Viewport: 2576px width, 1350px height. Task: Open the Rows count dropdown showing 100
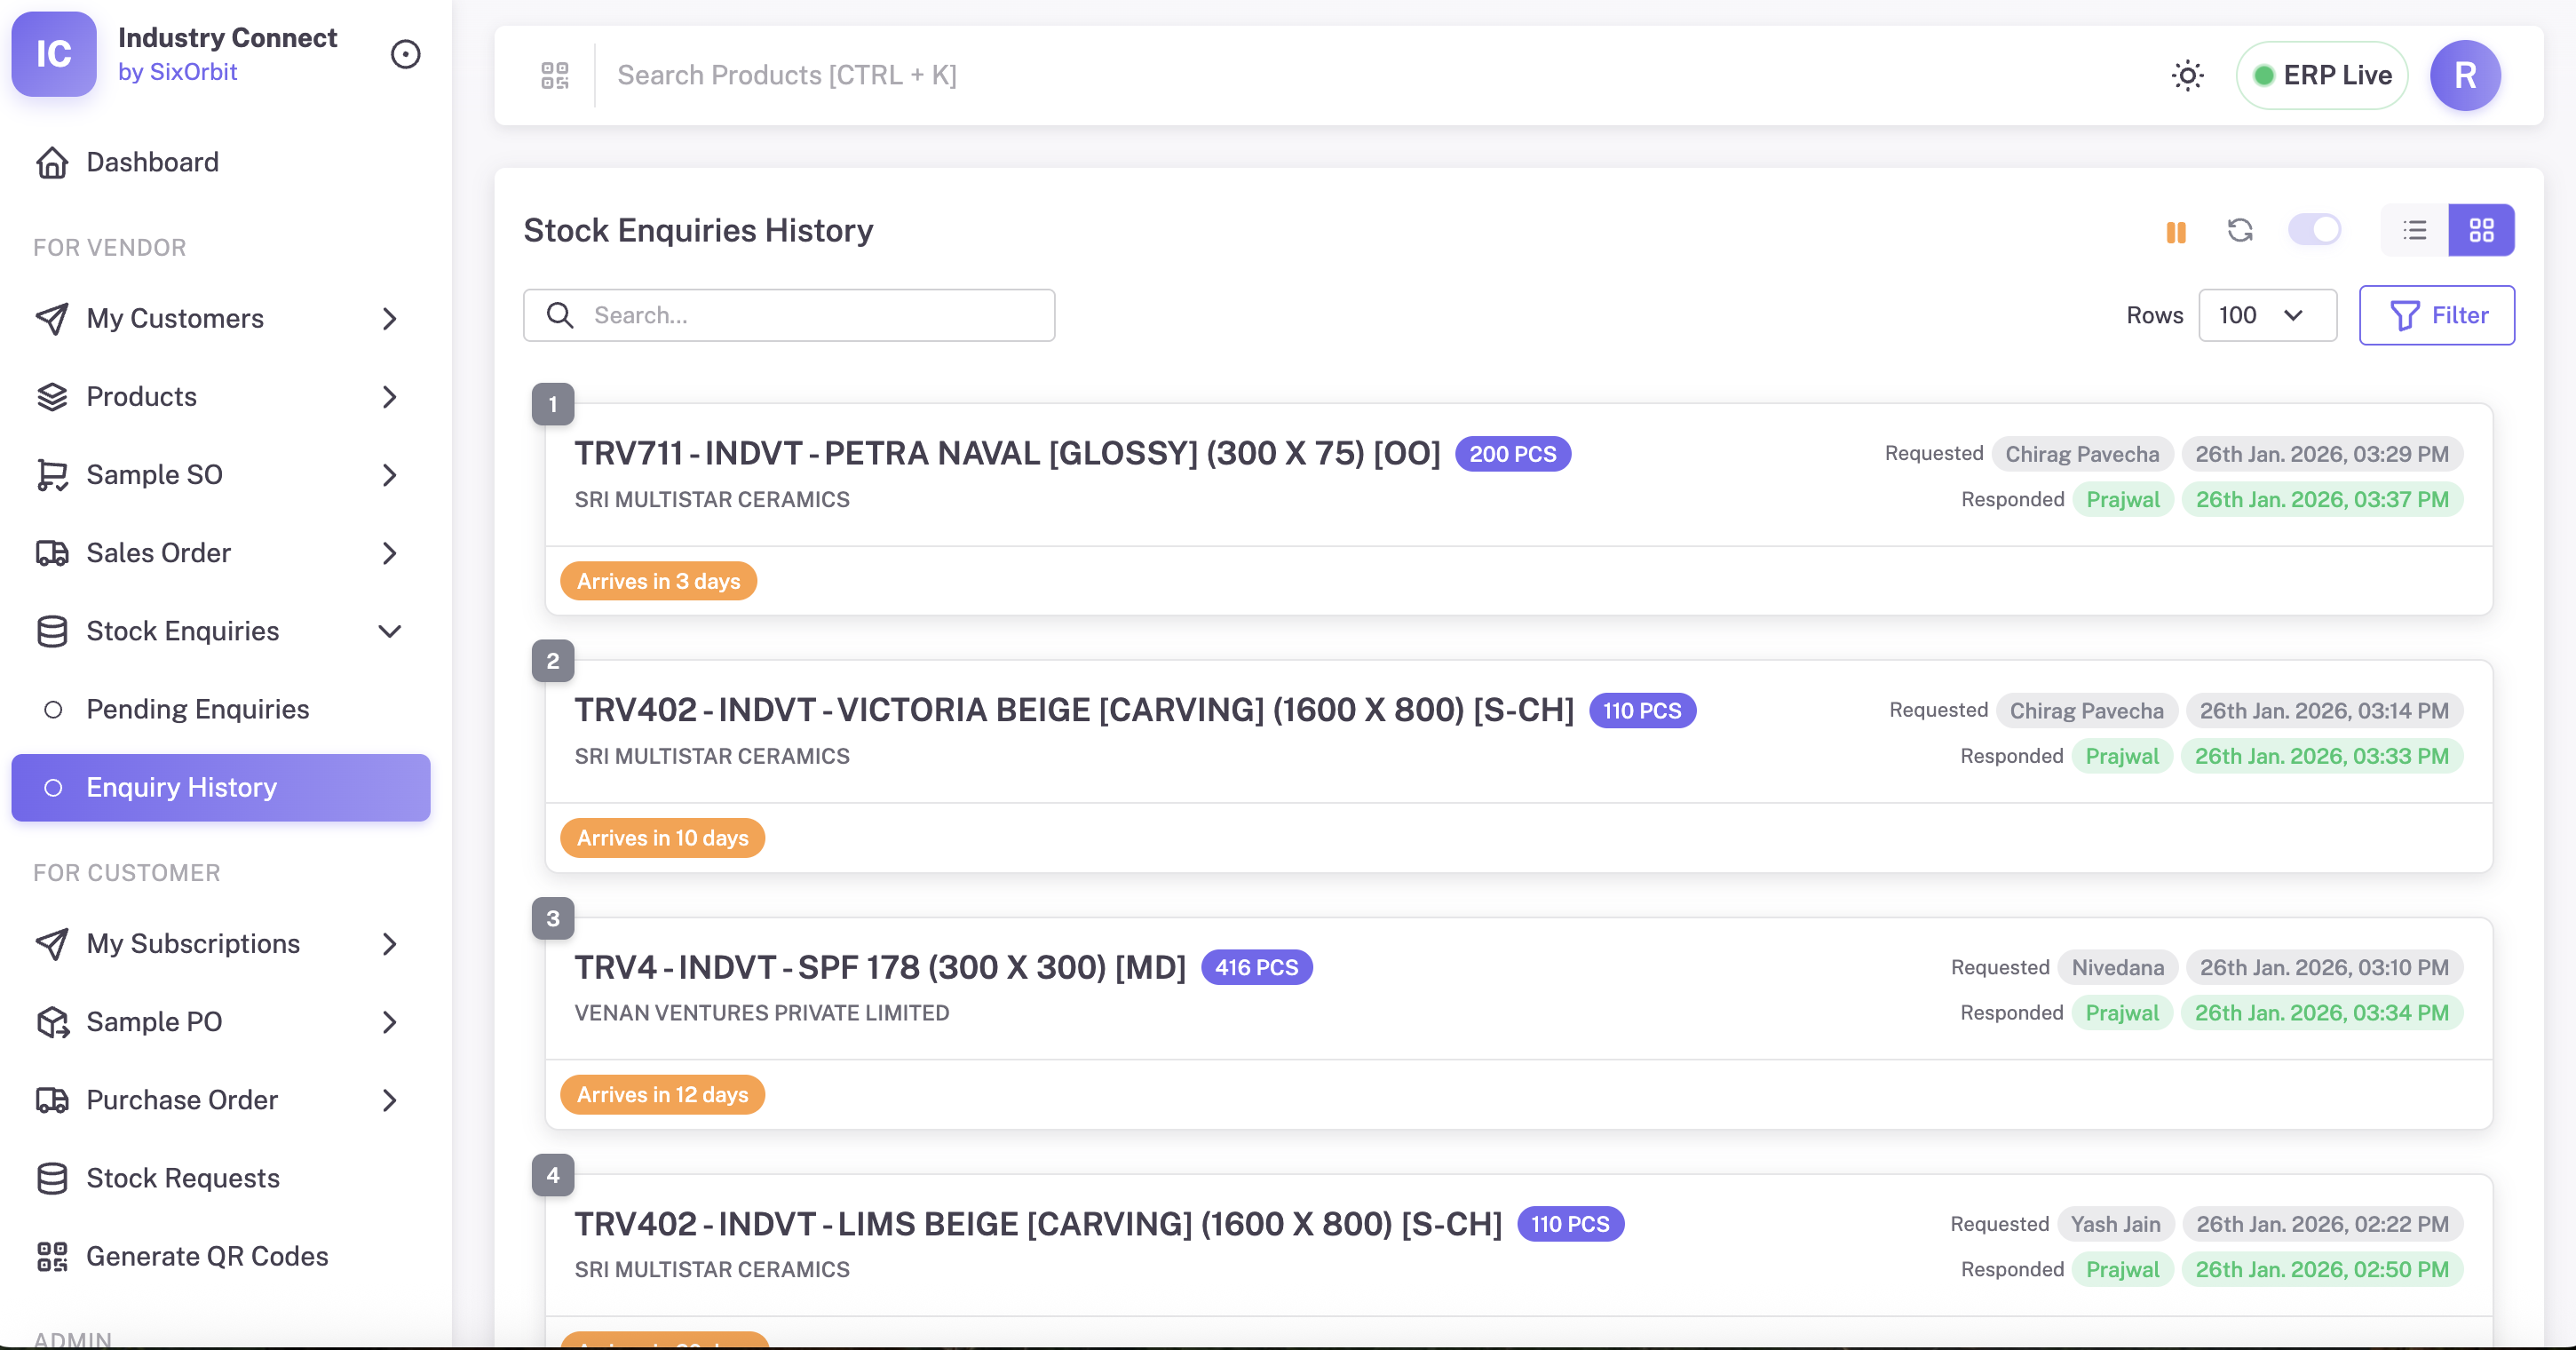coord(2267,315)
